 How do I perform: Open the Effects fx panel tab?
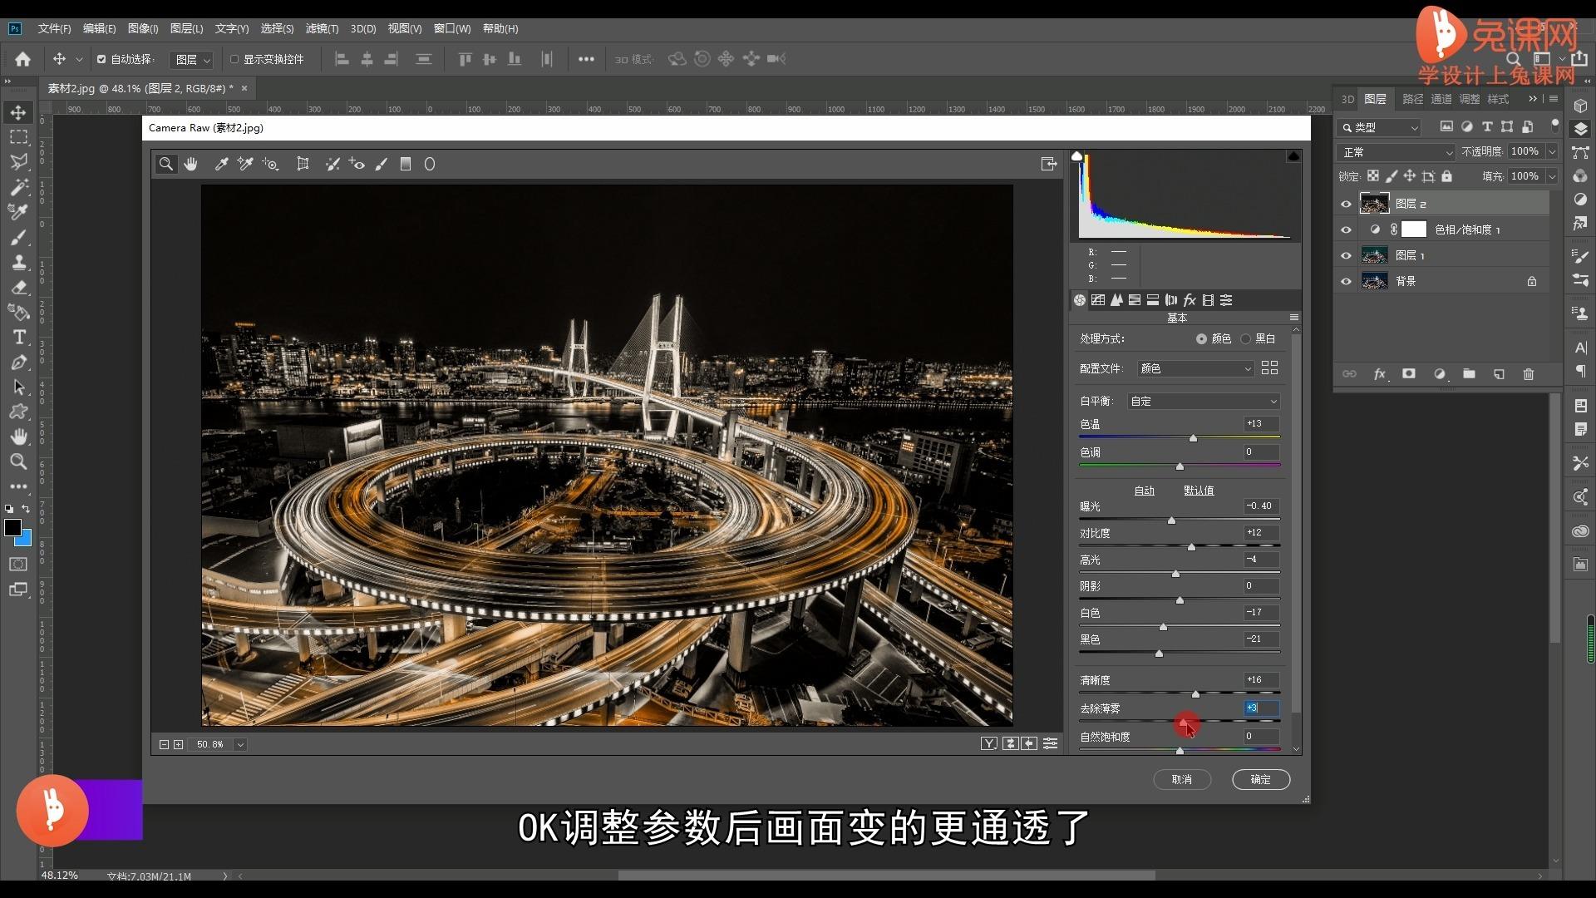[x=1190, y=300]
